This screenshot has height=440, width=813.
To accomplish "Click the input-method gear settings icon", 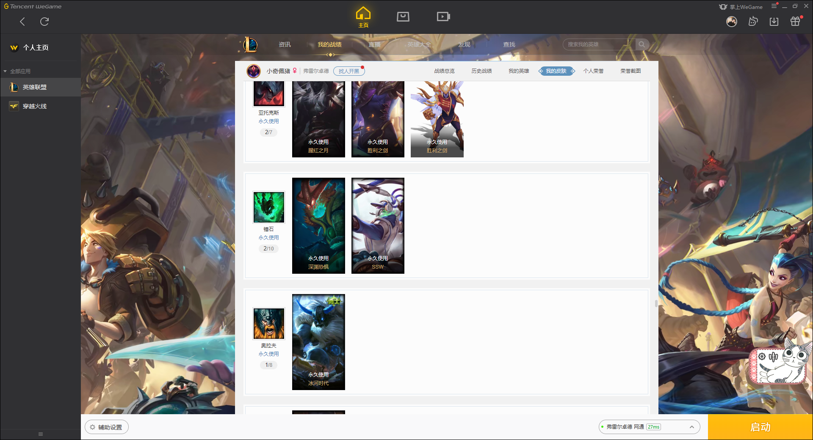I will (762, 357).
